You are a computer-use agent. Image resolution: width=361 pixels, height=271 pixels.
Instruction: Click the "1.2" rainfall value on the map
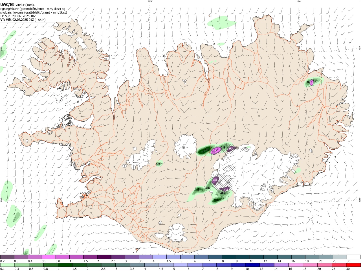pos(197,189)
